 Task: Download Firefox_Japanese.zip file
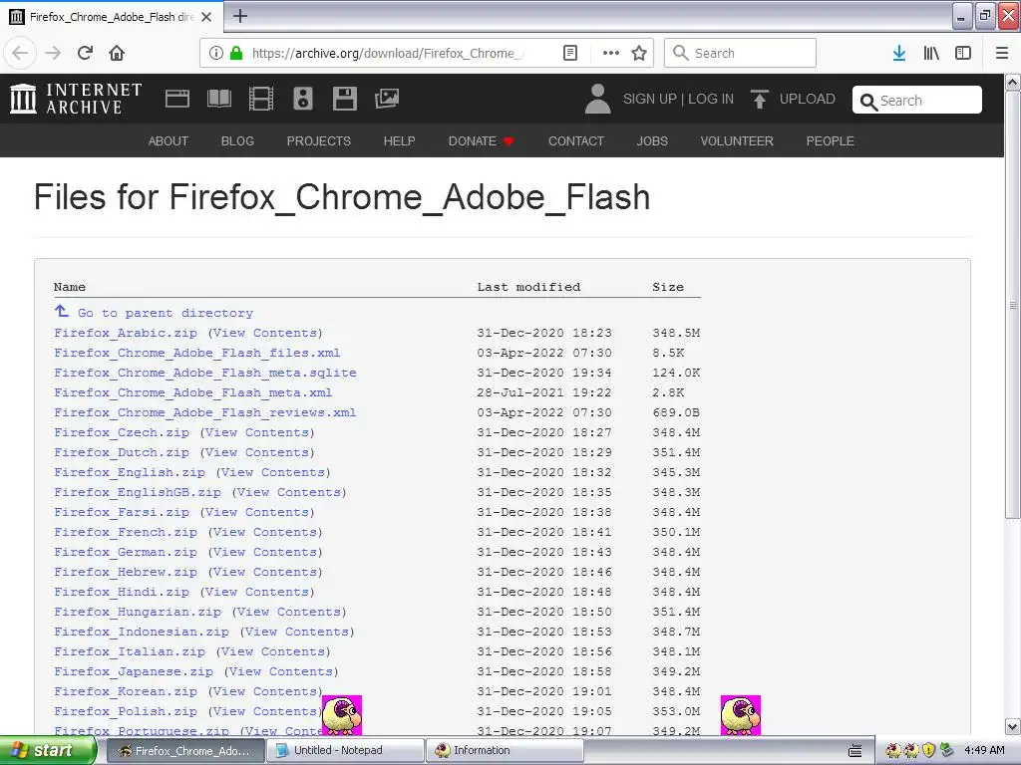134,672
